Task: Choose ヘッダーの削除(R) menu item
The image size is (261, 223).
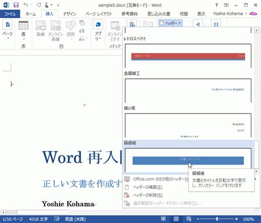Action: pos(148,195)
